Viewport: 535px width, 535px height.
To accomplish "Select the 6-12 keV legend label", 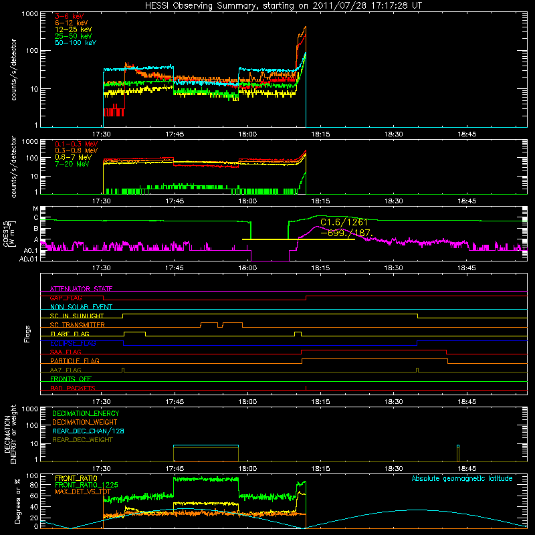I will click(x=72, y=23).
